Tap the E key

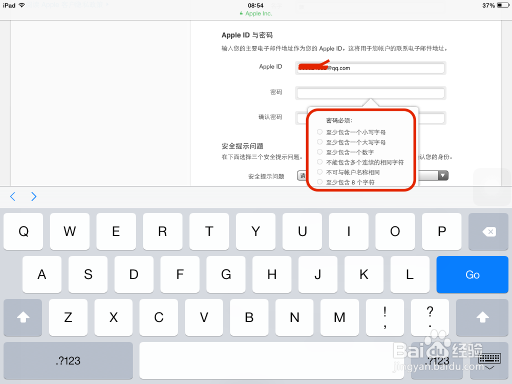(x=116, y=231)
